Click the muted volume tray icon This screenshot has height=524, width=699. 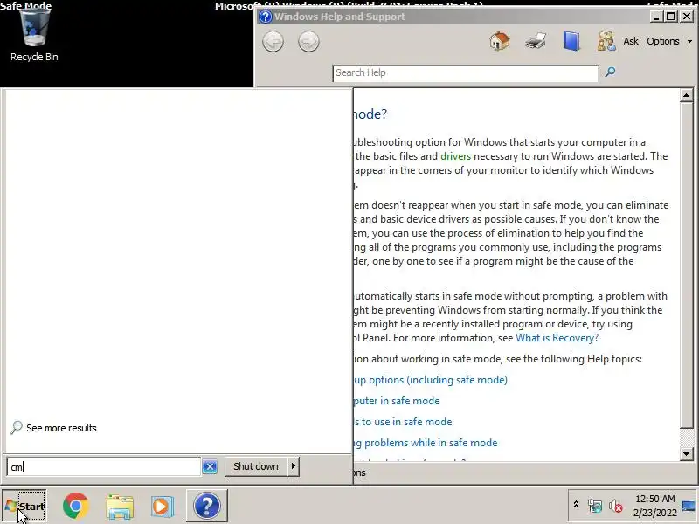click(616, 506)
